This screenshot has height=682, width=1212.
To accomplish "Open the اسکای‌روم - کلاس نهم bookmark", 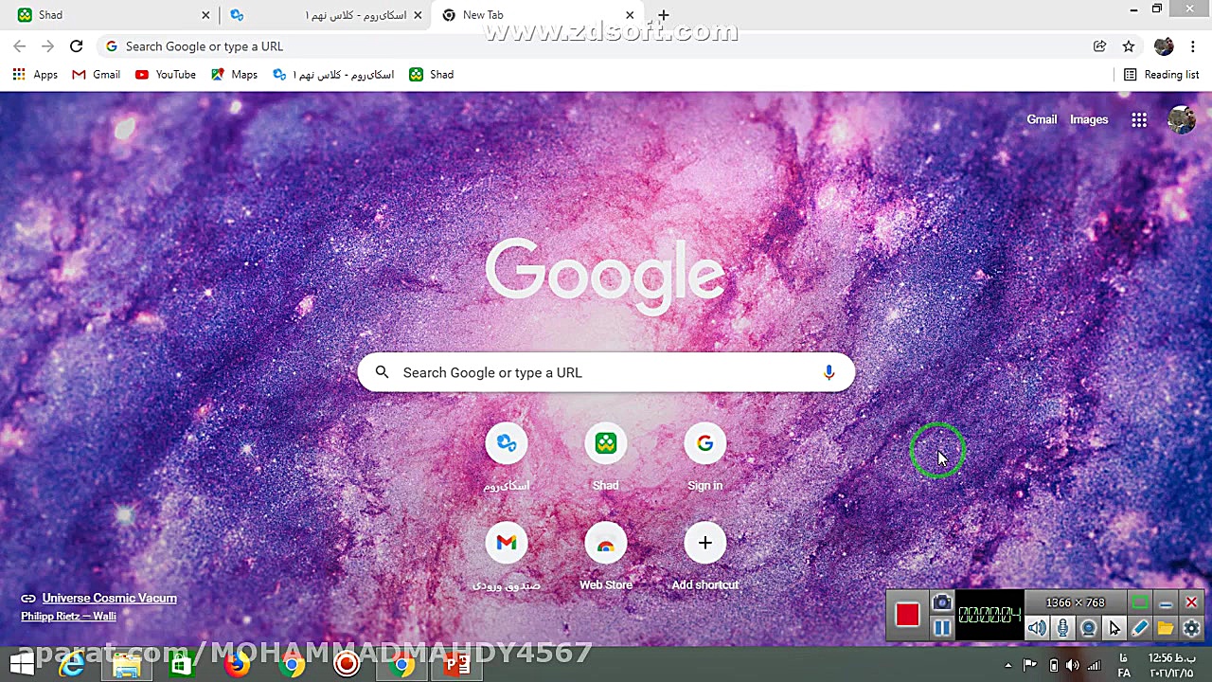I will click(333, 75).
